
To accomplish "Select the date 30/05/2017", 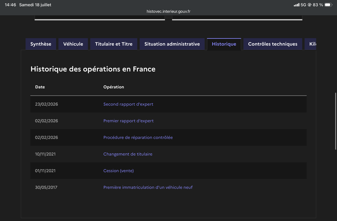I will (x=46, y=187).
